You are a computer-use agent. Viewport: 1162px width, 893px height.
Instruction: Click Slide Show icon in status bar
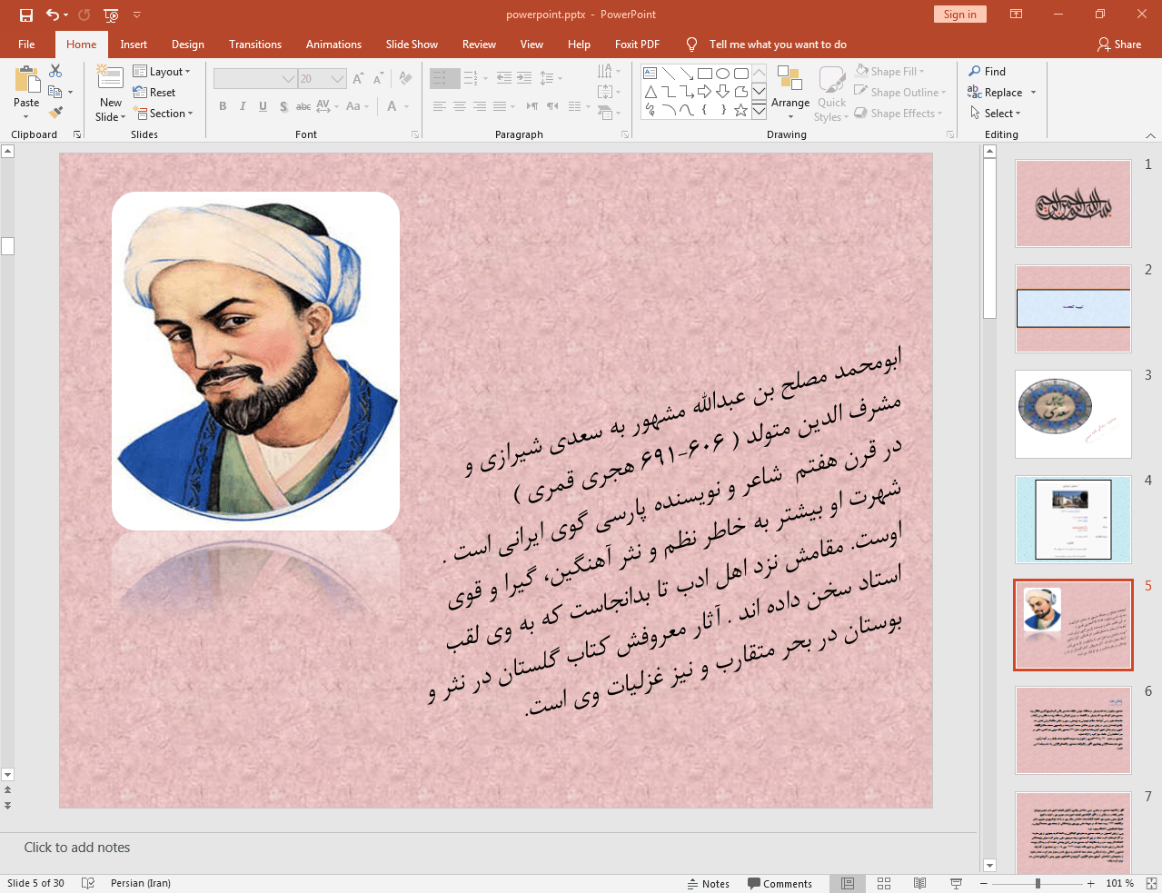pos(956,883)
